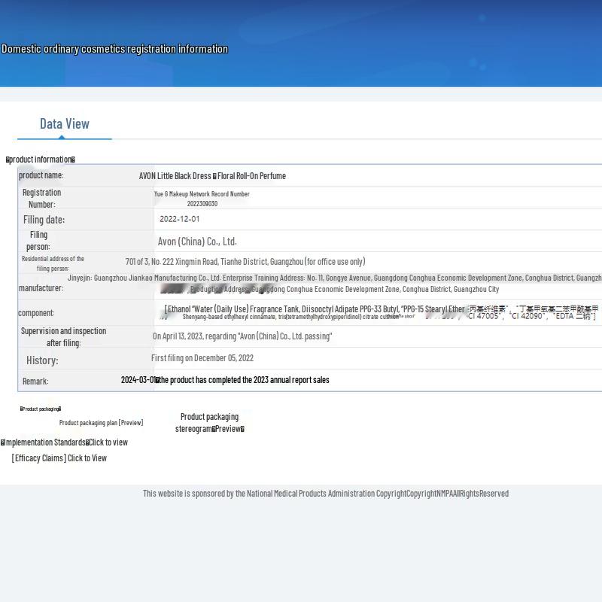Click the registration number 2022309030
Viewport: 602px width, 602px height.
(x=202, y=204)
